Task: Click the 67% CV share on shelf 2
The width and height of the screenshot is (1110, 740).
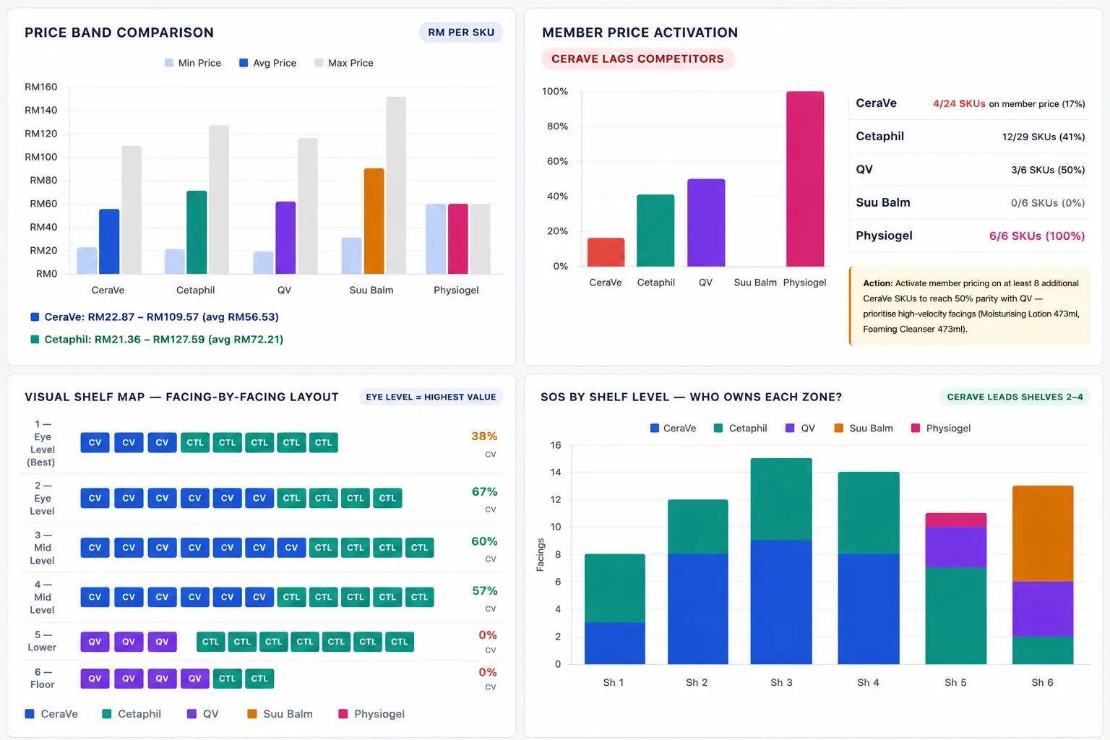Action: point(484,492)
